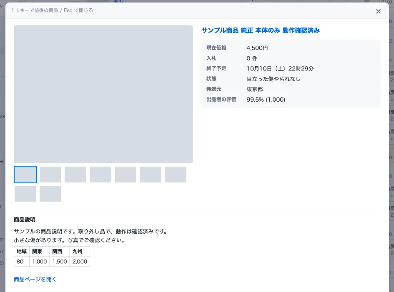Screen dimensions: 394x292
Task: Open product title link サンプル商品 純正 本体のみ
Action: (x=261, y=30)
